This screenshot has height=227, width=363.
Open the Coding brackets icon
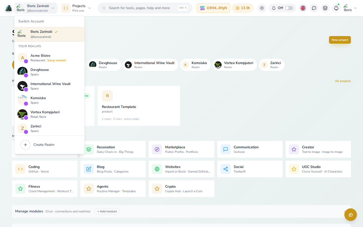tap(20, 169)
